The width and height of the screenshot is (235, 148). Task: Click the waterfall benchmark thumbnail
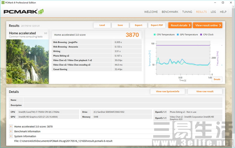pos(28,62)
